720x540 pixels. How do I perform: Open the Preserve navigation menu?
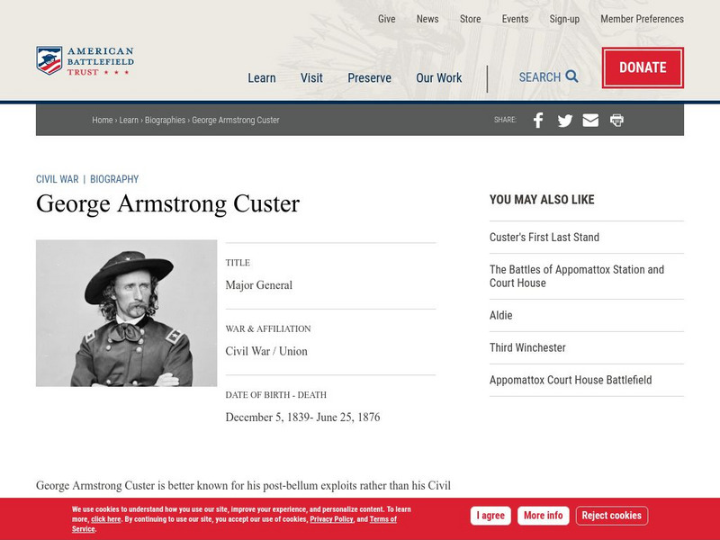pos(369,78)
